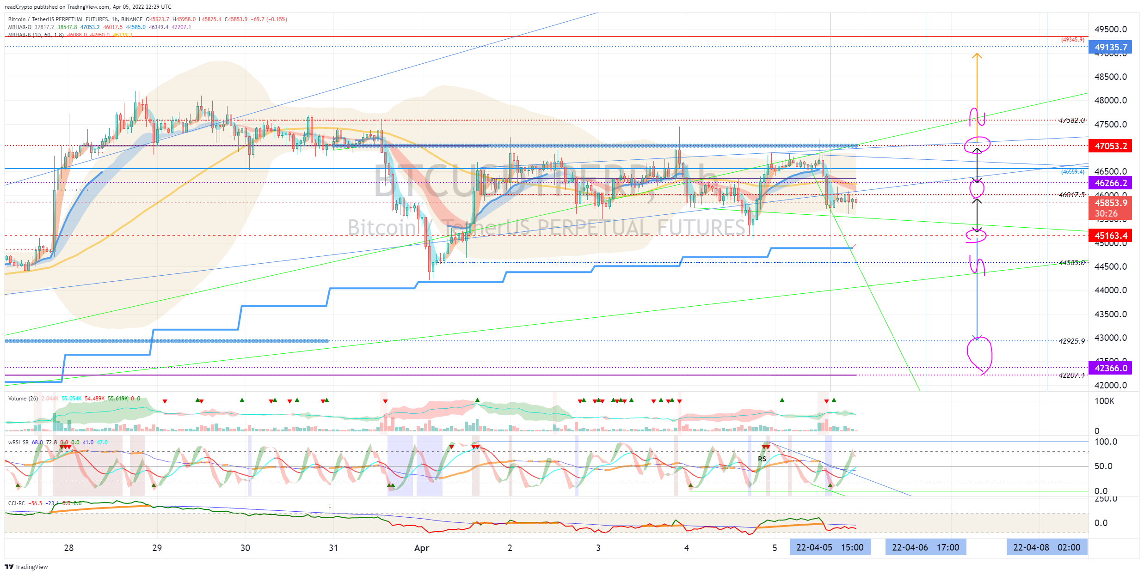This screenshot has height=575, width=1144.
Task: Select the Volume (26) indicator legend
Action: [23, 399]
